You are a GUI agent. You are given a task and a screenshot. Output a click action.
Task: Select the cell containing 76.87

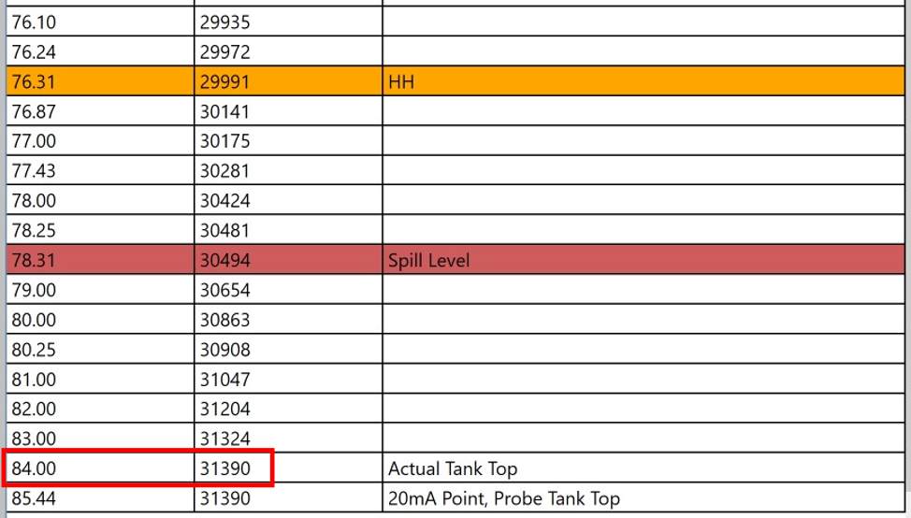(x=100, y=112)
